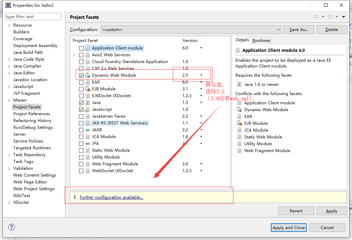
Task: Select Web Project Settings in the sidebar
Action: click(34, 189)
